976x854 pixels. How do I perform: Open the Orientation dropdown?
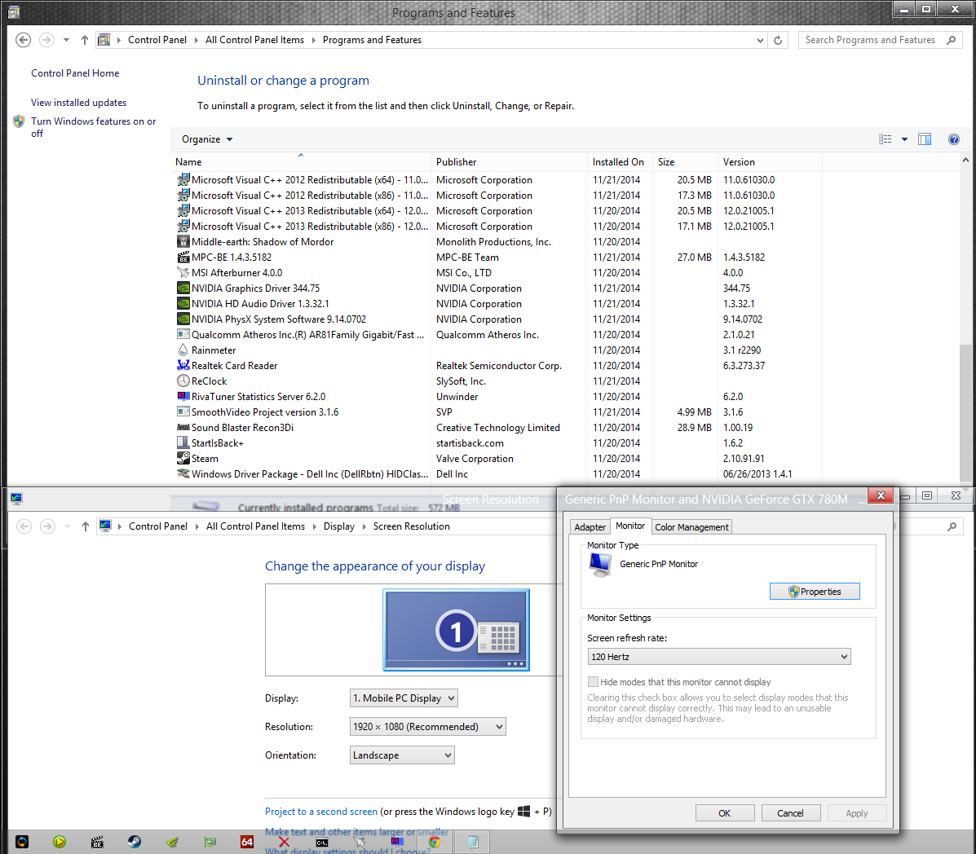click(x=402, y=755)
